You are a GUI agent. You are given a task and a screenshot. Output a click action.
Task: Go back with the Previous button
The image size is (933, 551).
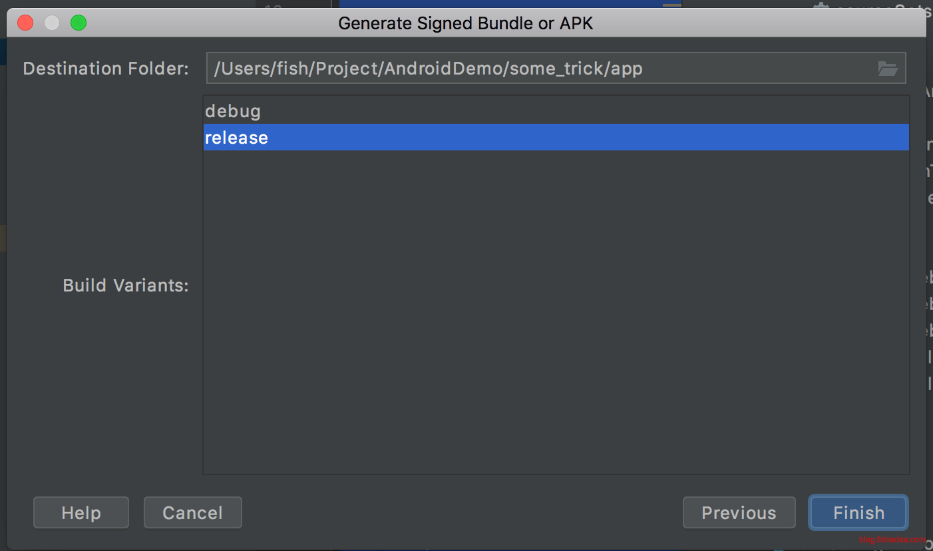pos(739,513)
